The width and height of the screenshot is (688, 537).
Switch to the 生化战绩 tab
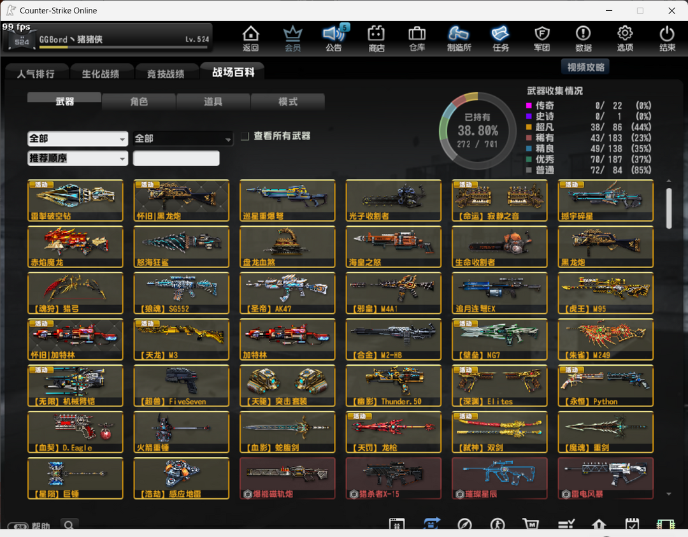[101, 74]
